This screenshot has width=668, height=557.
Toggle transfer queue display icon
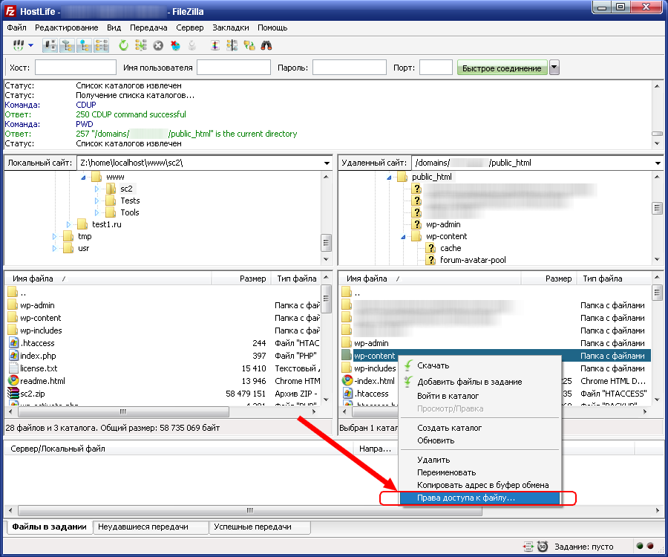point(102,45)
